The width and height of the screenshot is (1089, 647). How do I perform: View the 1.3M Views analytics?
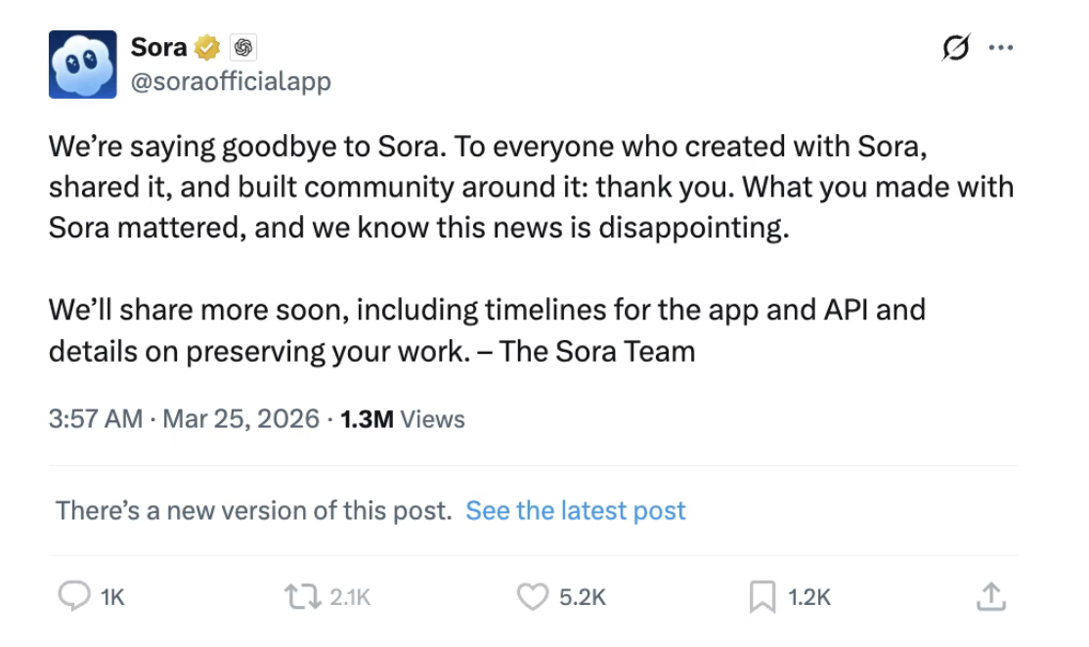402,419
